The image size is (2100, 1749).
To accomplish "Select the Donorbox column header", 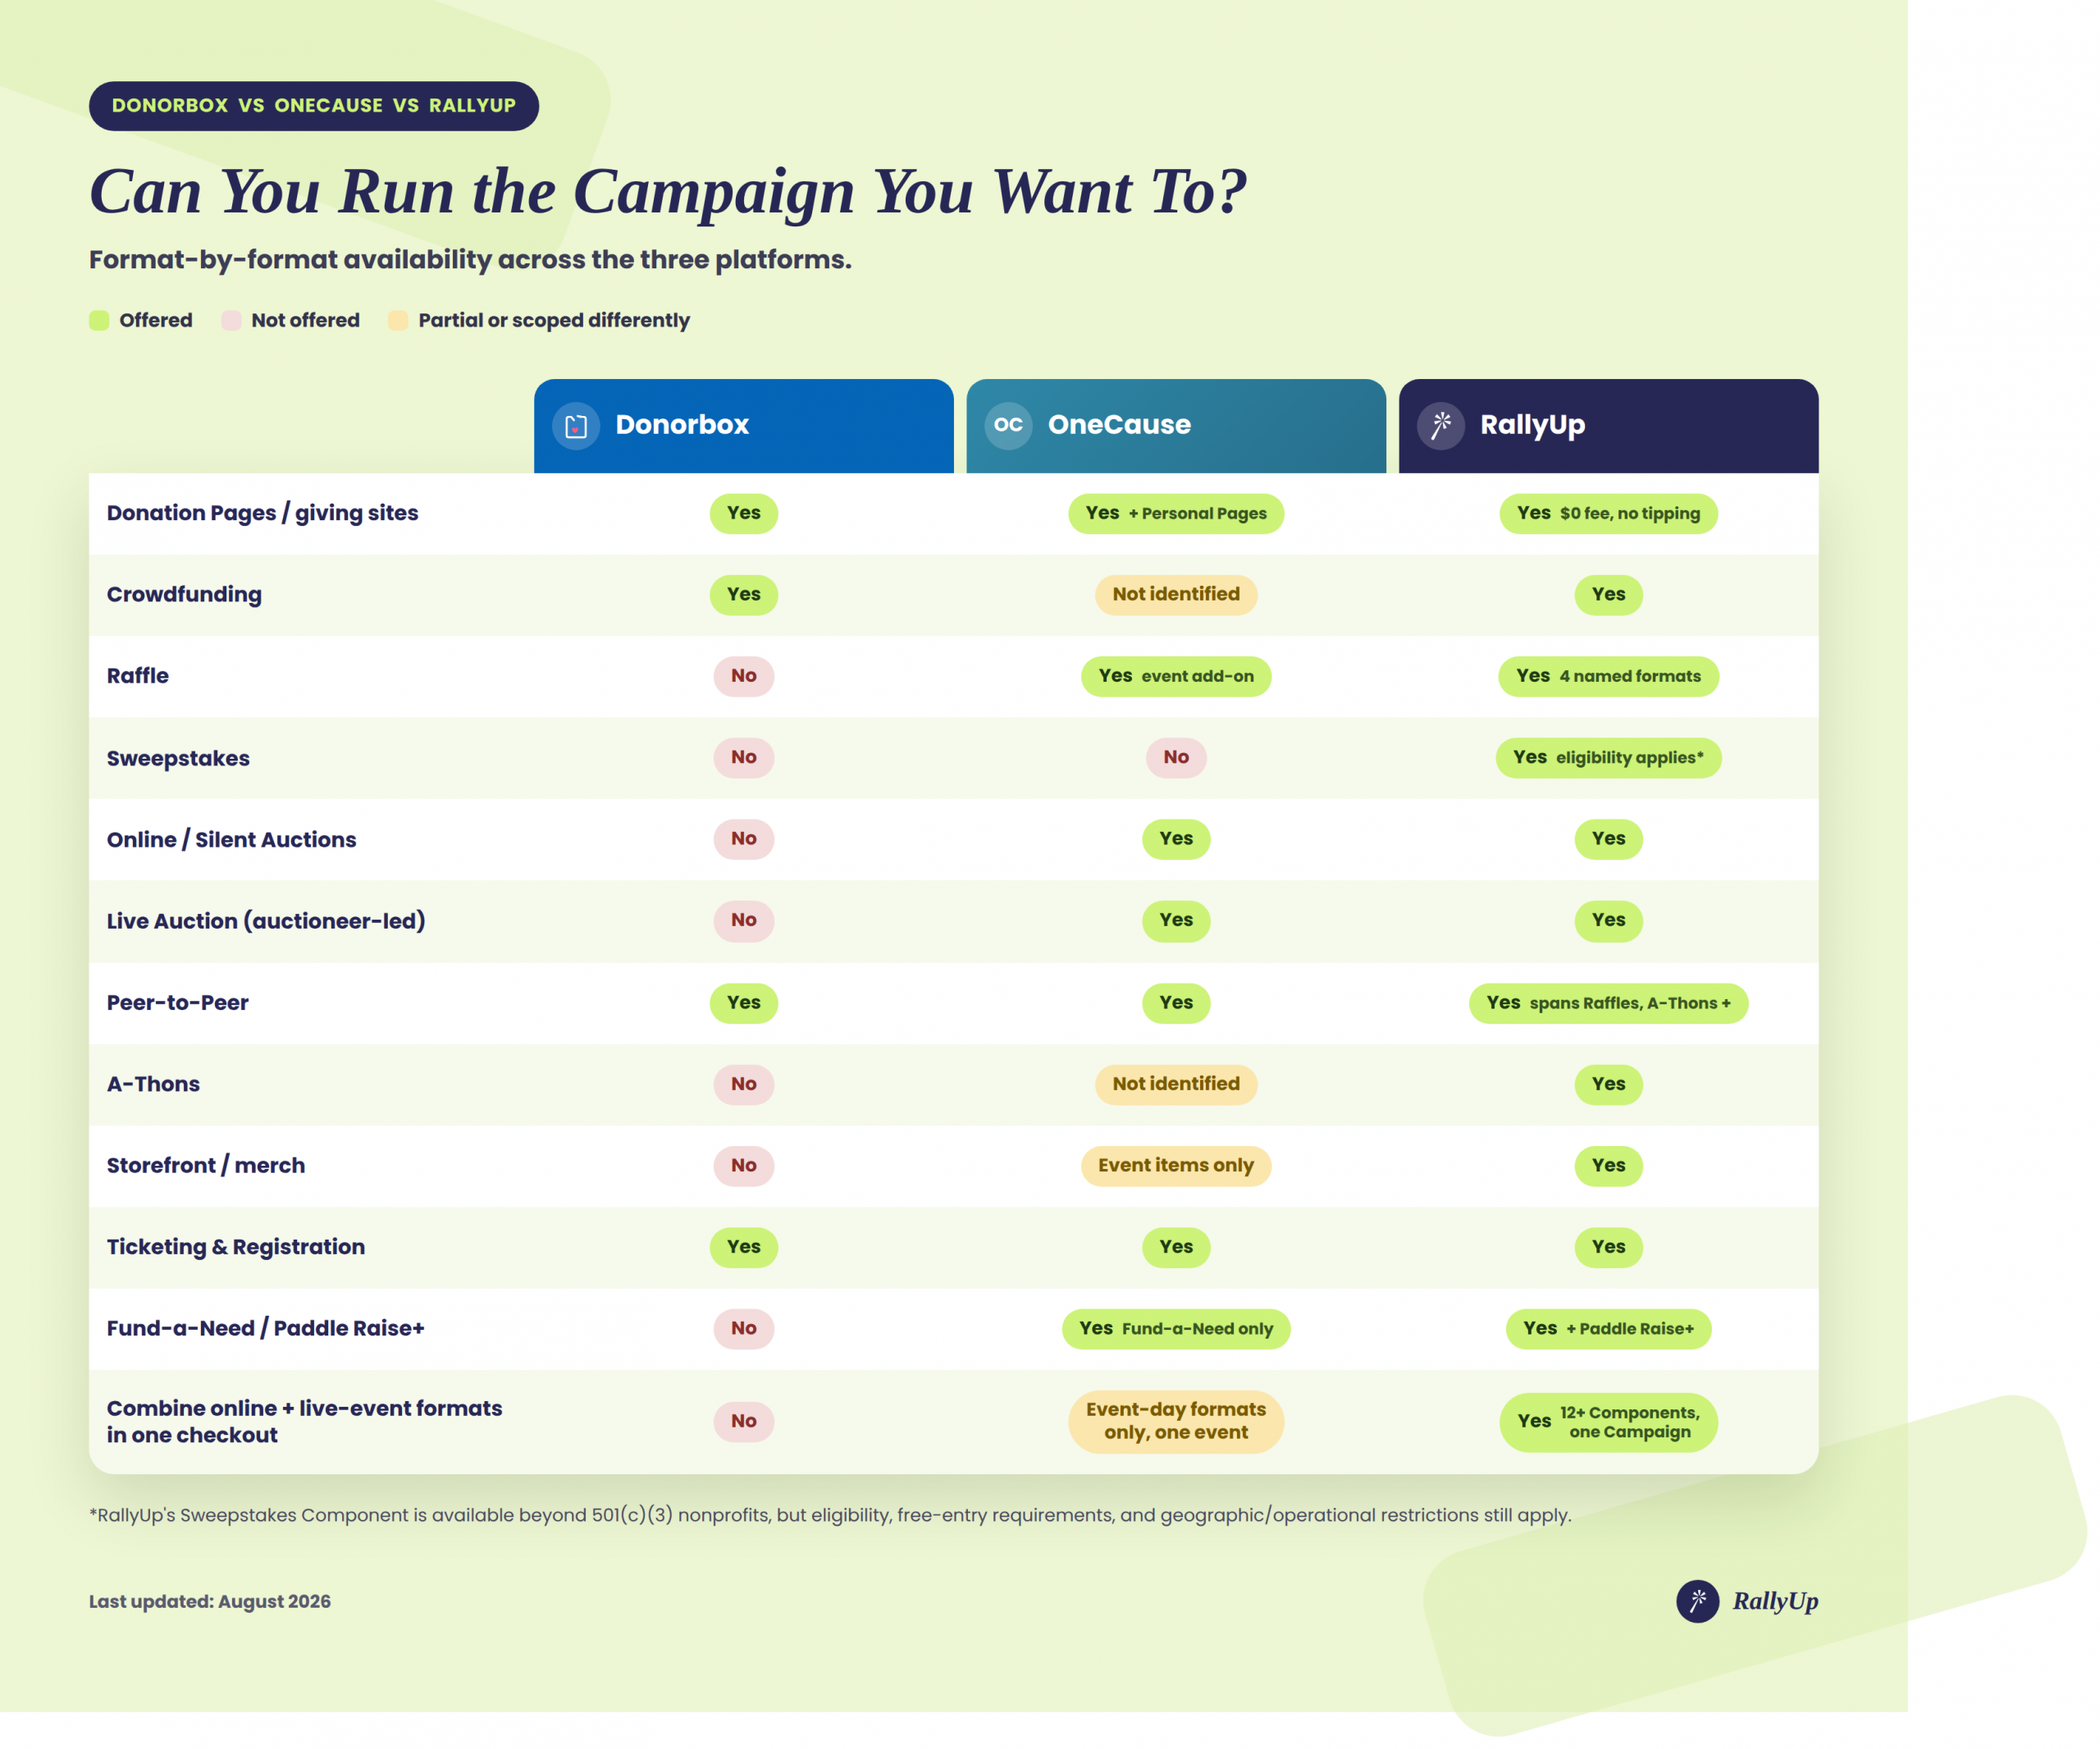I will click(744, 426).
